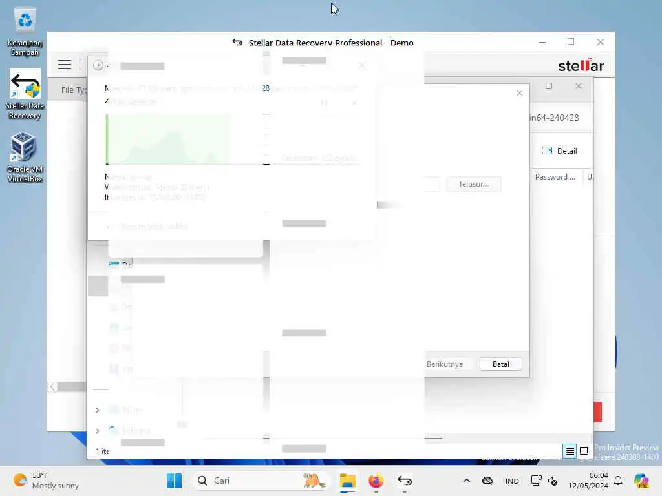Open the Detail pane in File Explorer
Viewport: 662px width, 496px height.
[x=559, y=151]
